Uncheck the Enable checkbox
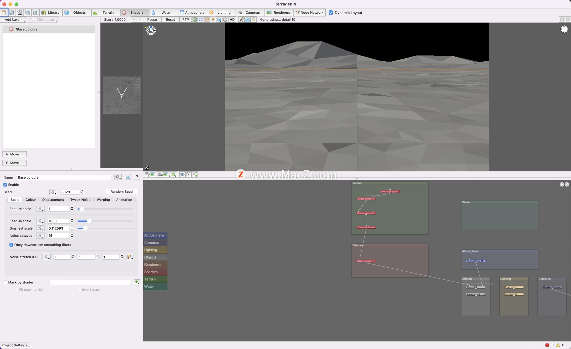Image resolution: width=571 pixels, height=349 pixels. [5, 185]
